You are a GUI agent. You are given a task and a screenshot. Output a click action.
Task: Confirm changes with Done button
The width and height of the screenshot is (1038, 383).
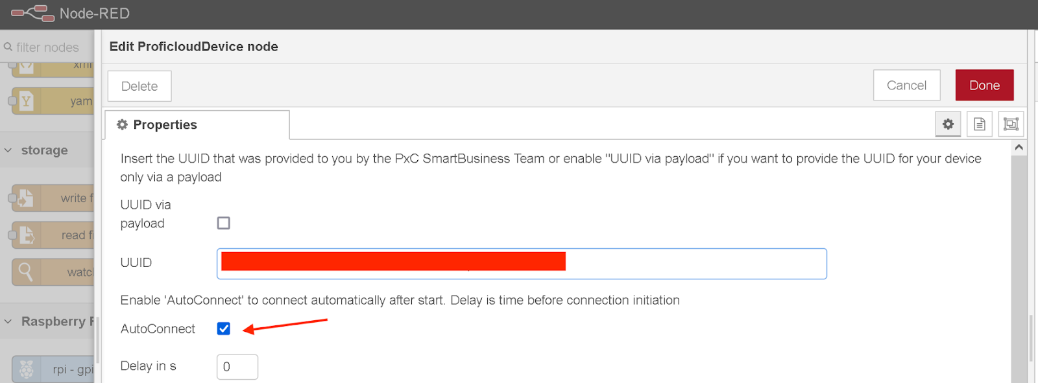coord(984,85)
